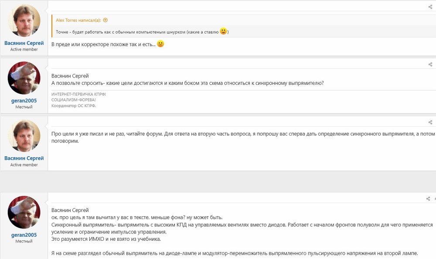Click 'Alex Torres написал(а):' quote header
Viewport: 436px width, 259px height.
pos(79,20)
